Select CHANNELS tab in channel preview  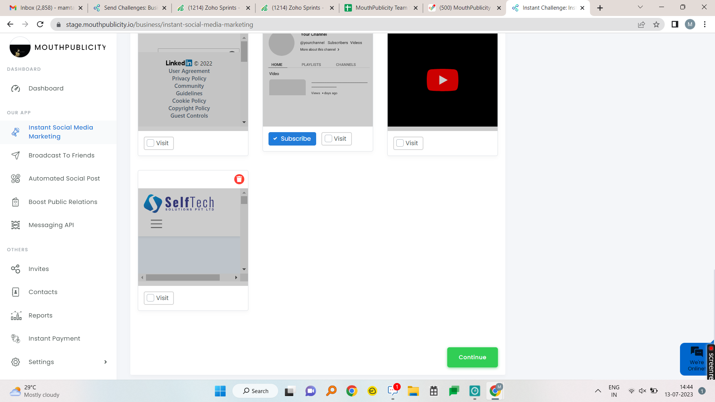(x=346, y=65)
